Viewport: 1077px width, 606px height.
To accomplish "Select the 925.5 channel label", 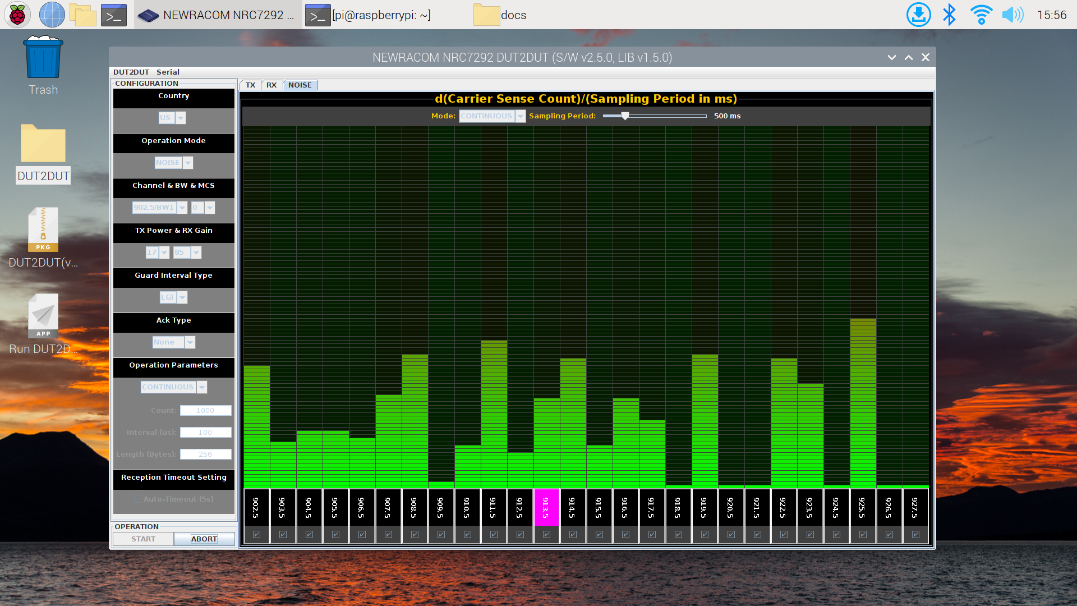I will pos(863,507).
